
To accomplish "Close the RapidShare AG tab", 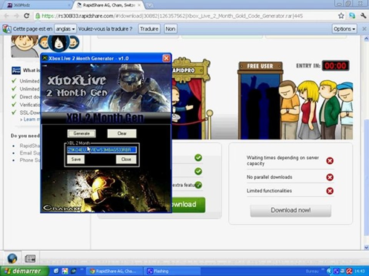I will click(139, 5).
